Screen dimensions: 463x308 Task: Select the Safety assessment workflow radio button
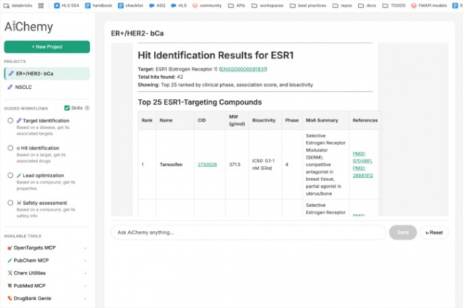(10, 203)
